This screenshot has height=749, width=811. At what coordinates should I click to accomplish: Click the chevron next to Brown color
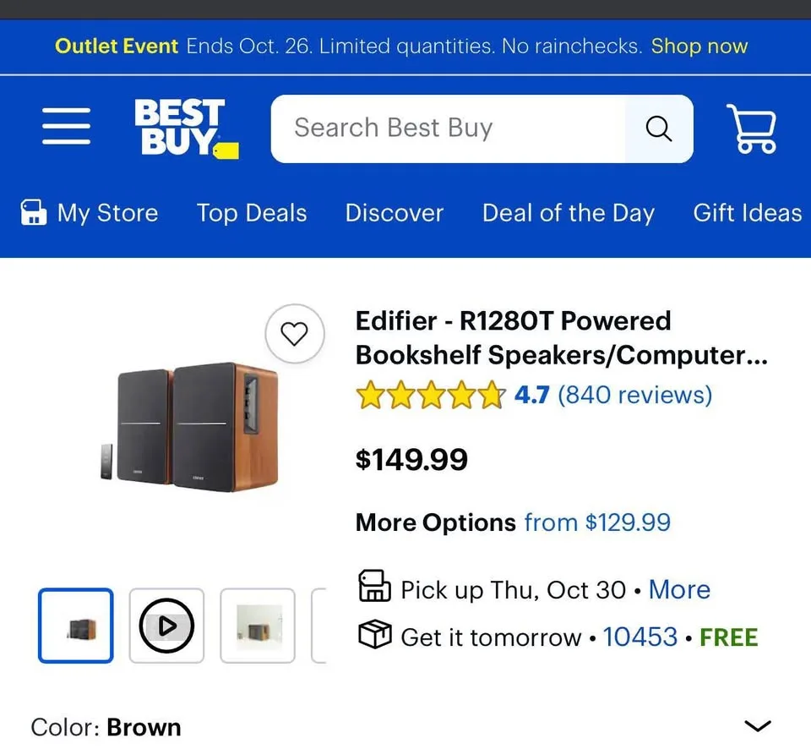coord(757,725)
